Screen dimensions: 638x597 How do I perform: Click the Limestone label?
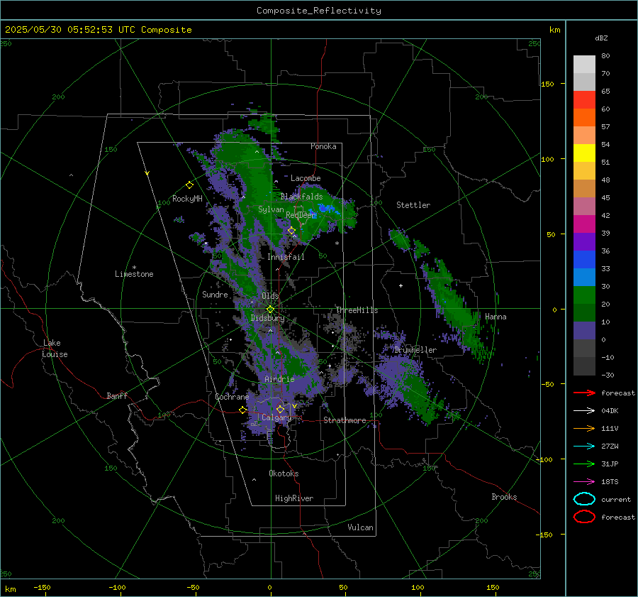tap(134, 274)
